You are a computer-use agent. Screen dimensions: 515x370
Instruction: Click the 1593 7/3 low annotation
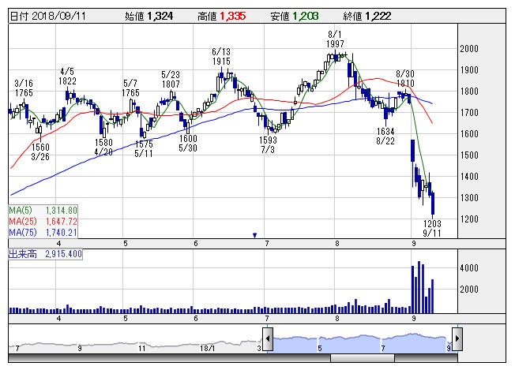click(x=268, y=144)
